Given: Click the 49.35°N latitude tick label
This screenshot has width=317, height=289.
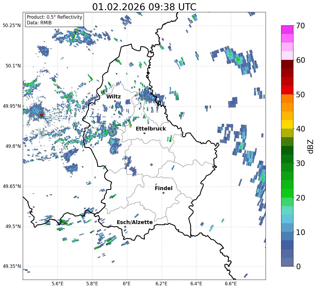Looking at the screenshot, I should click(12, 266).
